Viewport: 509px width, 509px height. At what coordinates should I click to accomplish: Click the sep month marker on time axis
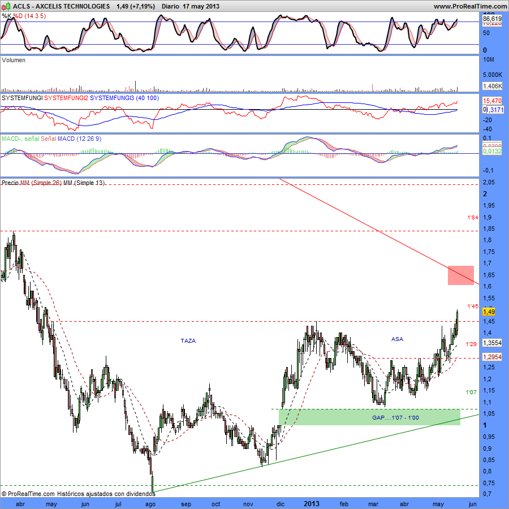pyautogui.click(x=186, y=504)
